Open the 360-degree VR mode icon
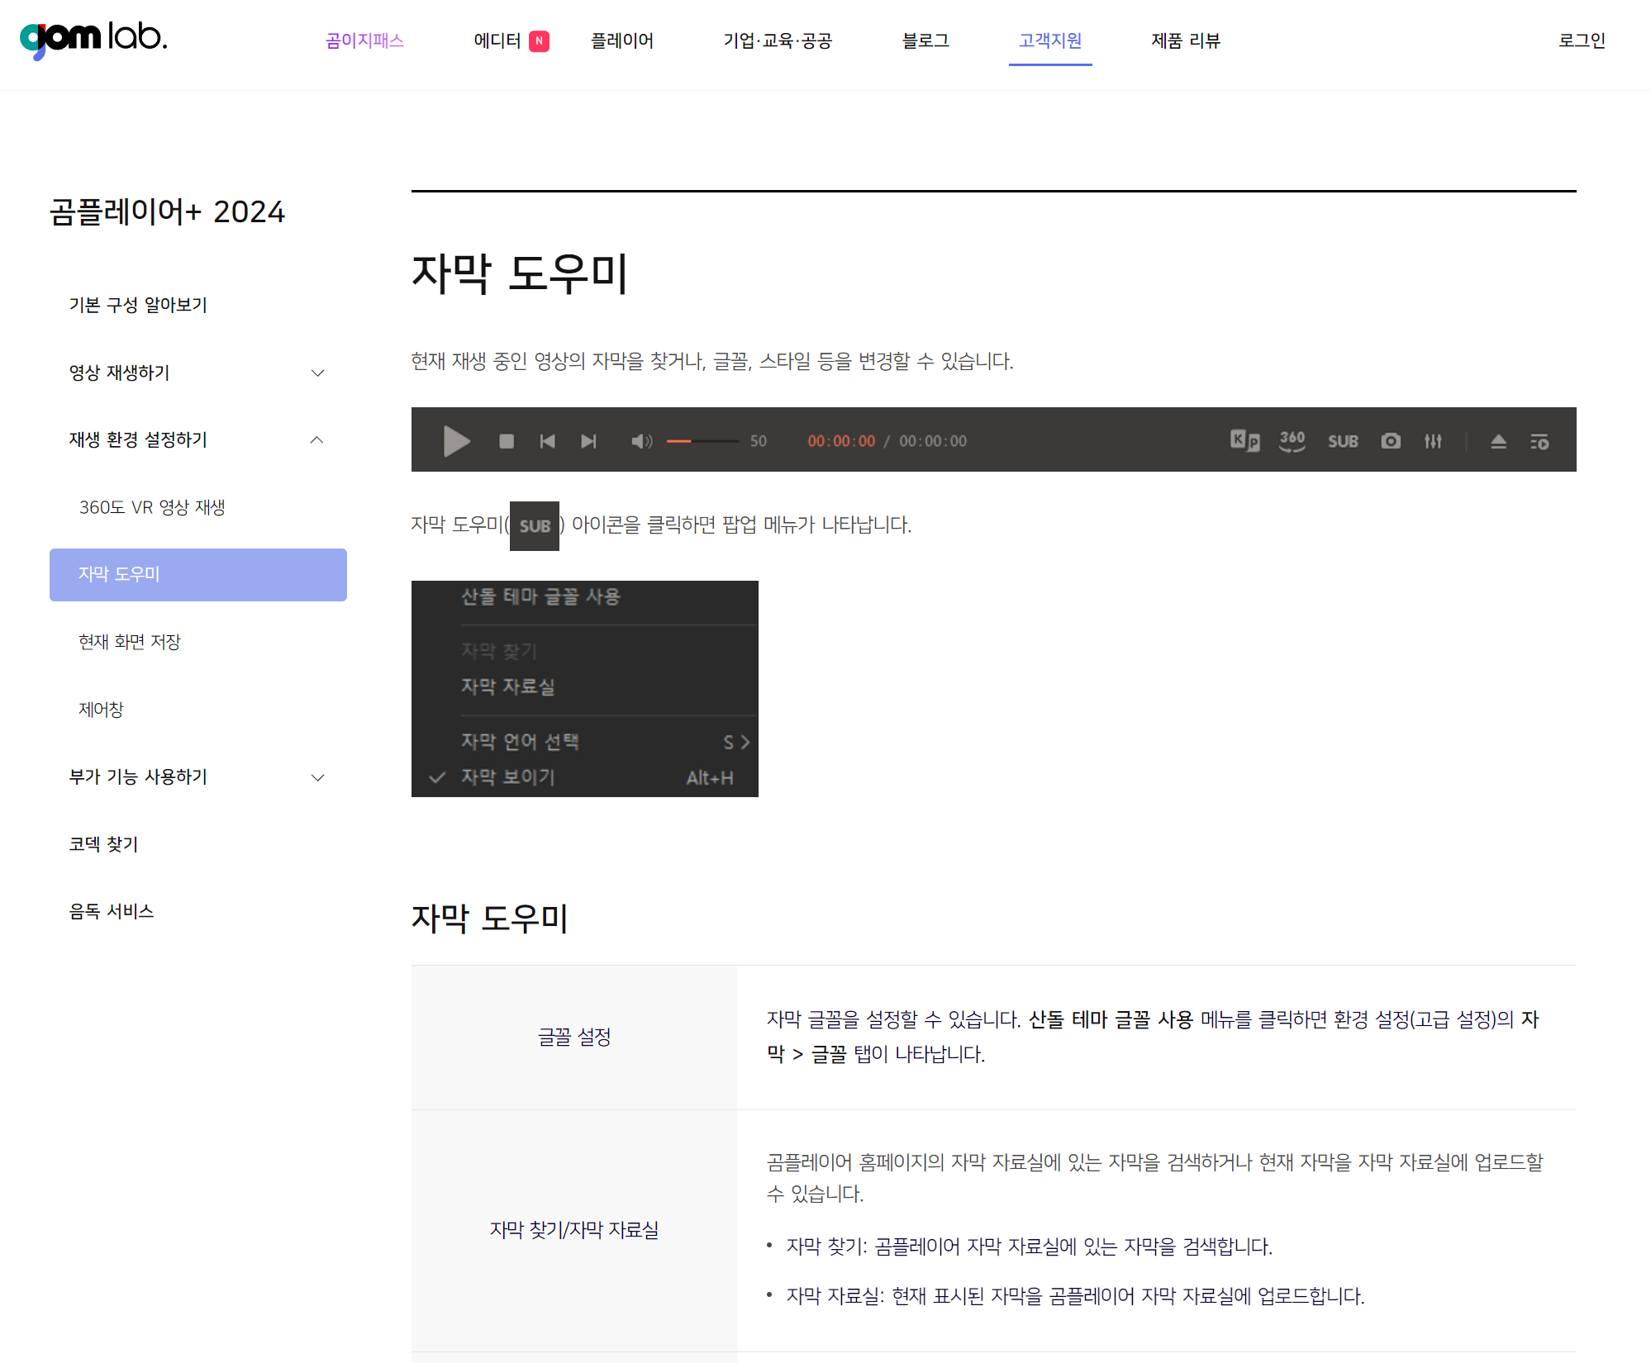The image size is (1651, 1363). coord(1291,440)
